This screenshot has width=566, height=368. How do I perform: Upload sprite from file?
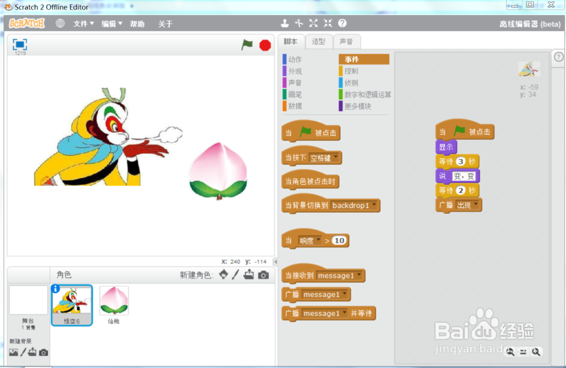click(248, 275)
